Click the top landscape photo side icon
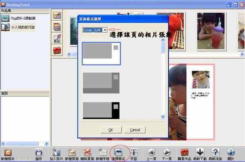The width and height of the screenshot is (245, 162). (57, 15)
